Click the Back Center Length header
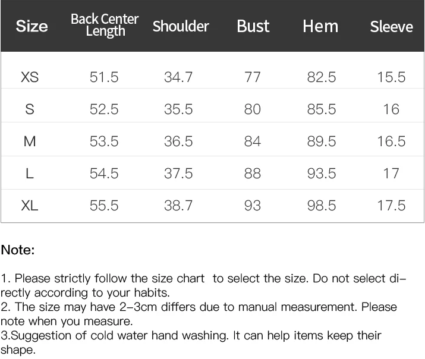Image resolution: width=425 pixels, height=359 pixels. click(x=105, y=25)
